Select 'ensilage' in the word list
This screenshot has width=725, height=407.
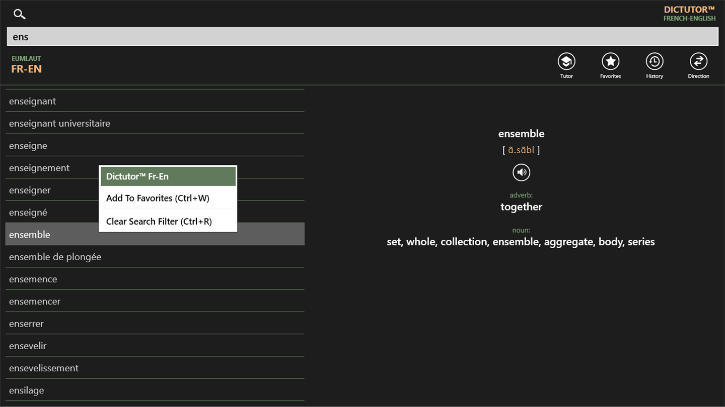point(155,390)
